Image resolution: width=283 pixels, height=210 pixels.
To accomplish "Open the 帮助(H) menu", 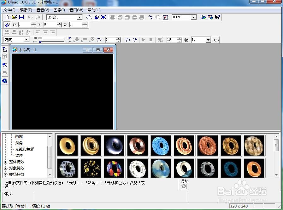I will tap(94, 10).
